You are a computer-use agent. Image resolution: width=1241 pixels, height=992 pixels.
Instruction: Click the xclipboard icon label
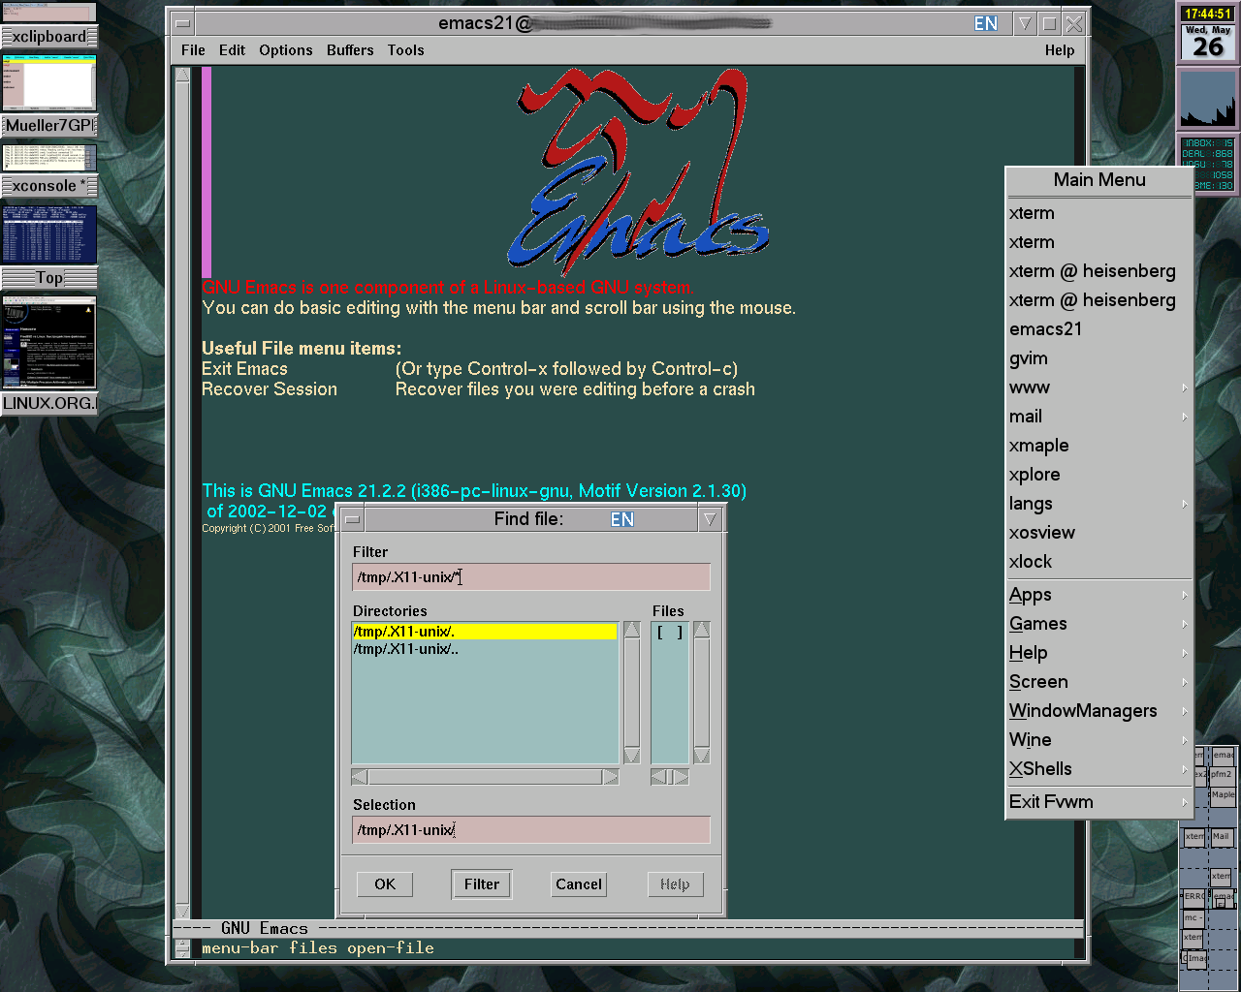pos(48,37)
